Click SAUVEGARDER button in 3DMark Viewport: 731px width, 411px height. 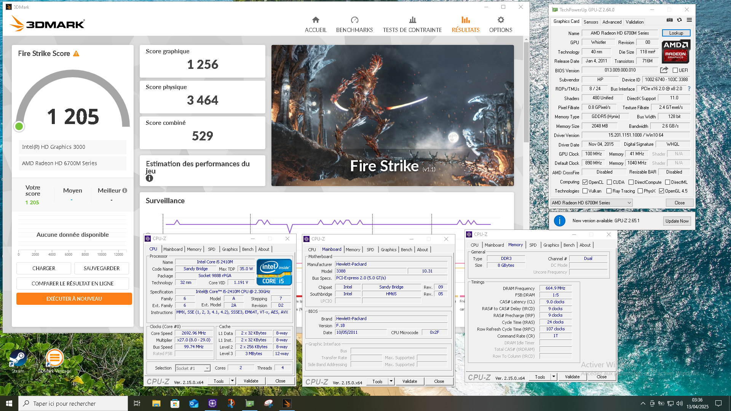click(102, 268)
